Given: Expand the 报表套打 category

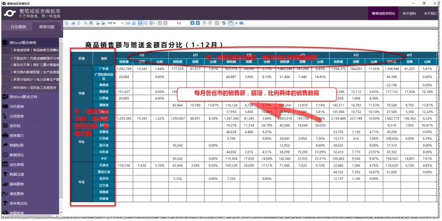Looking at the screenshot, I should click(x=30, y=136).
